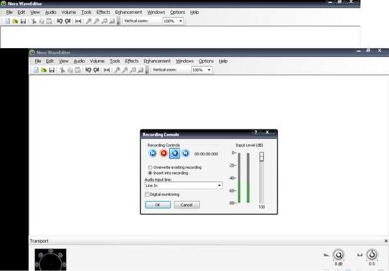Image resolution: width=389 pixels, height=271 pixels.
Task: Open Windows menu in front WaveEditor window
Action: [184, 61]
